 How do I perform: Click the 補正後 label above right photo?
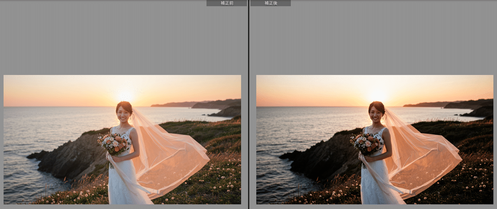(x=270, y=3)
